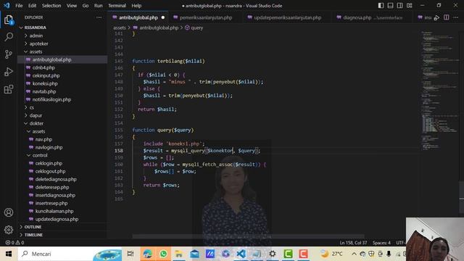The image size is (464, 261).
Task: Open the File menu
Action: [x=19, y=6]
